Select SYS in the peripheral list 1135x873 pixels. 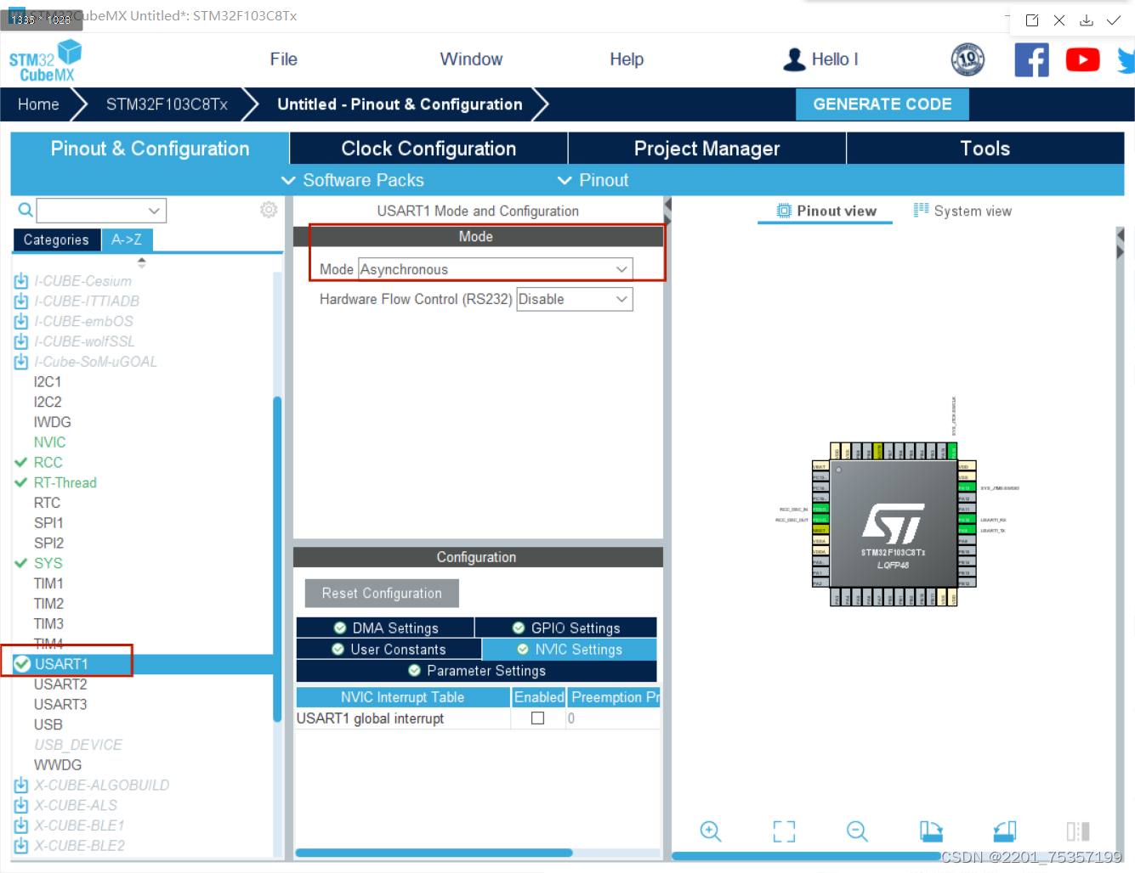(48, 563)
